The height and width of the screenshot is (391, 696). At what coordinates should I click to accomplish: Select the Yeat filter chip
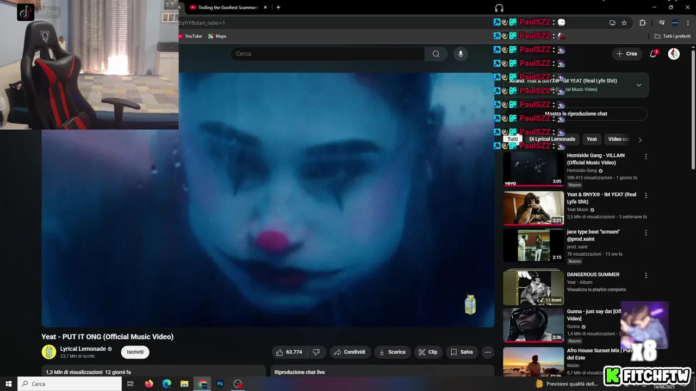click(592, 139)
